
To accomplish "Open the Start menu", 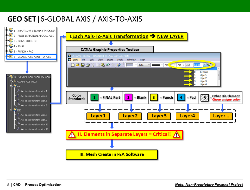I will 75,60.
